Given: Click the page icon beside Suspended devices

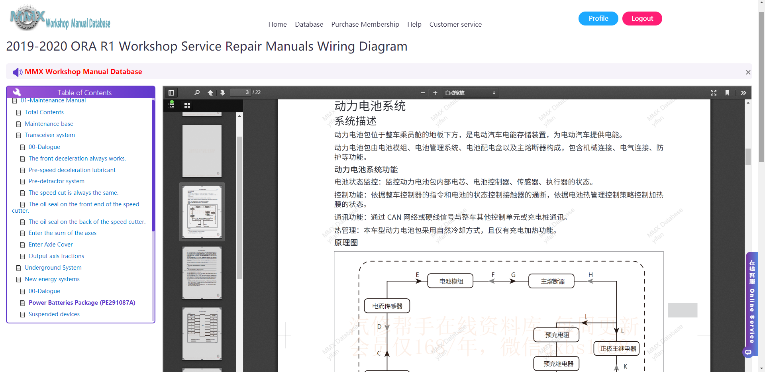Looking at the screenshot, I should pyautogui.click(x=23, y=315).
